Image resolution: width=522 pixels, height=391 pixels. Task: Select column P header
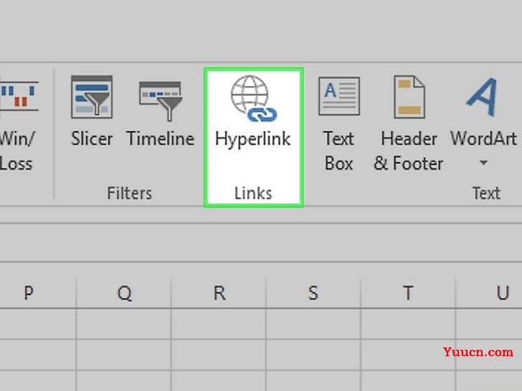(x=38, y=293)
